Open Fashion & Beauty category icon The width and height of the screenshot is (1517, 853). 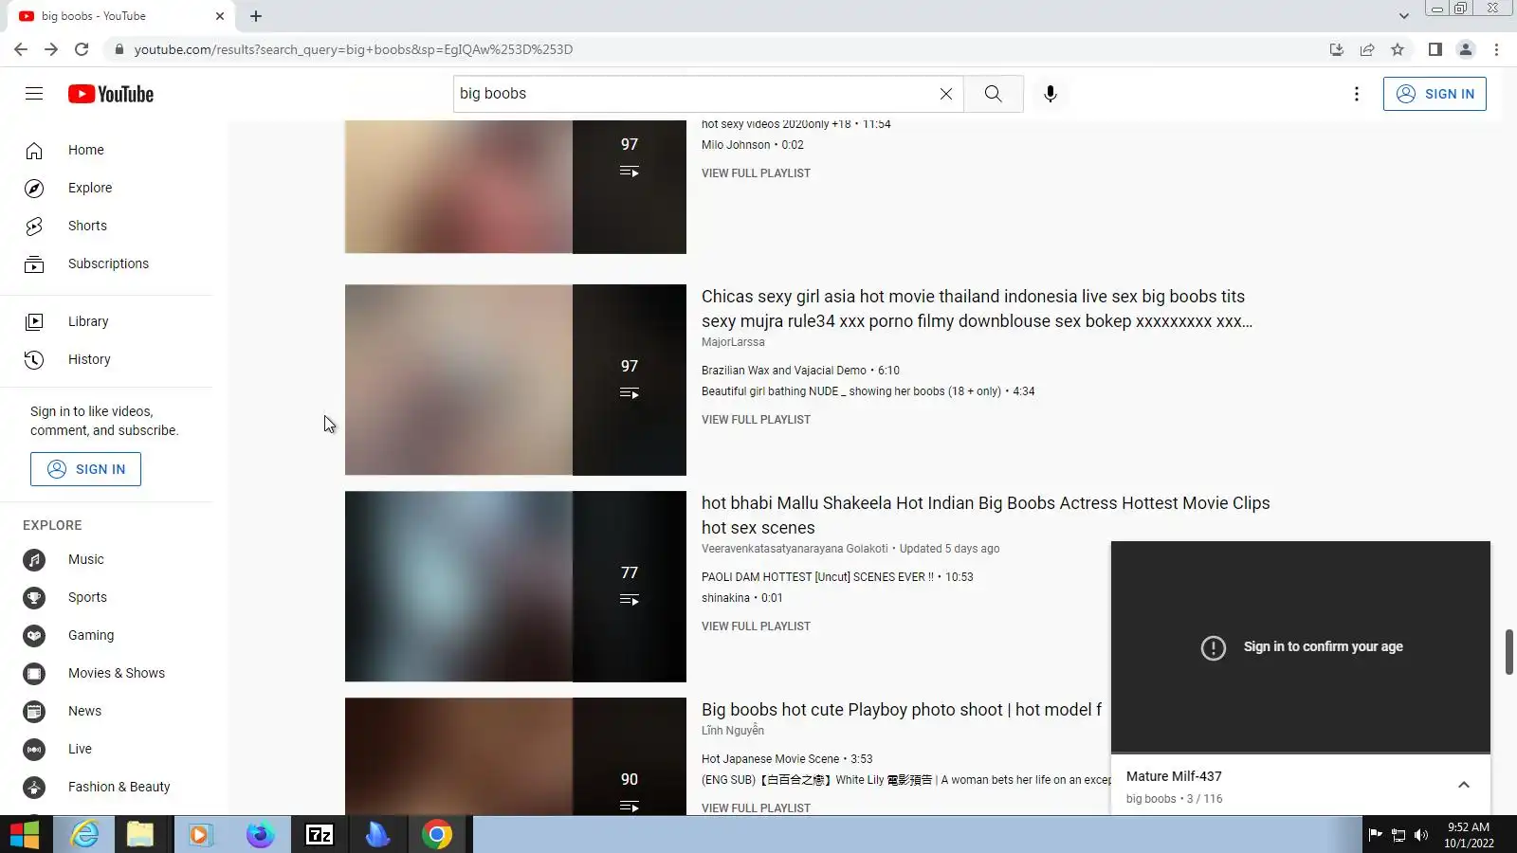(x=34, y=788)
